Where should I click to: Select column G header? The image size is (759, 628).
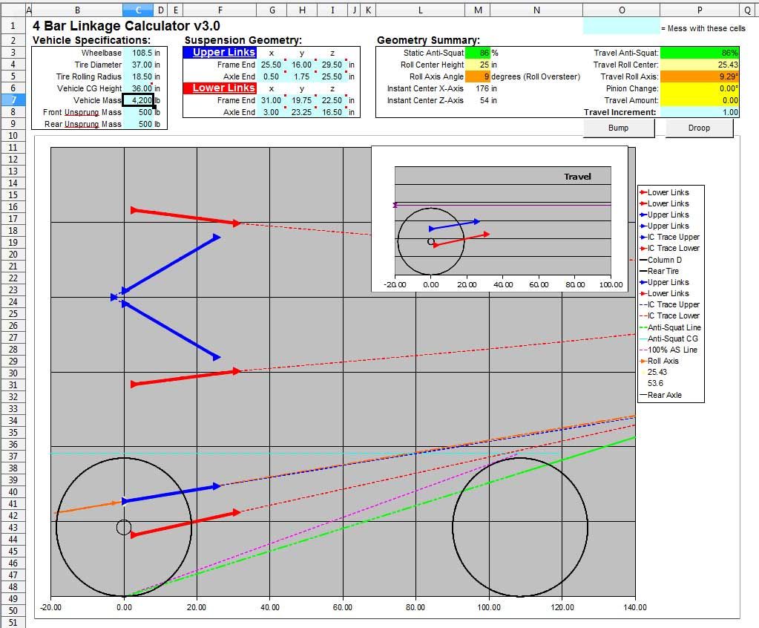pos(272,10)
